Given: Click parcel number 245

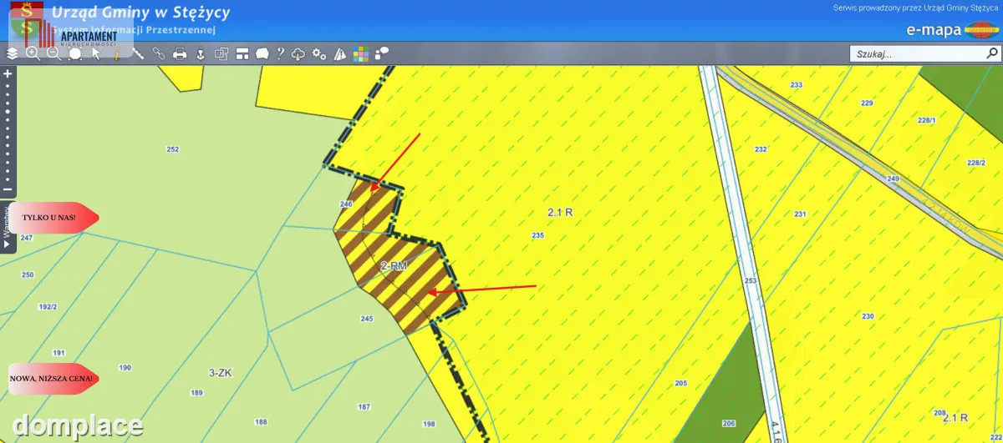Looking at the screenshot, I should [366, 319].
